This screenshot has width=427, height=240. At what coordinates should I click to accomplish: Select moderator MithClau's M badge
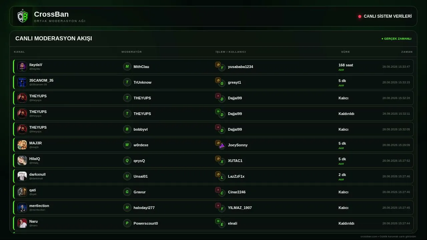pos(127,66)
